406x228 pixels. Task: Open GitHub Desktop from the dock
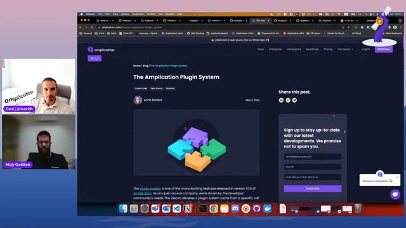[x=256, y=208]
